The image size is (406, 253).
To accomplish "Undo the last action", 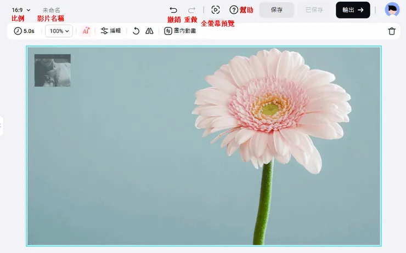I will [173, 10].
